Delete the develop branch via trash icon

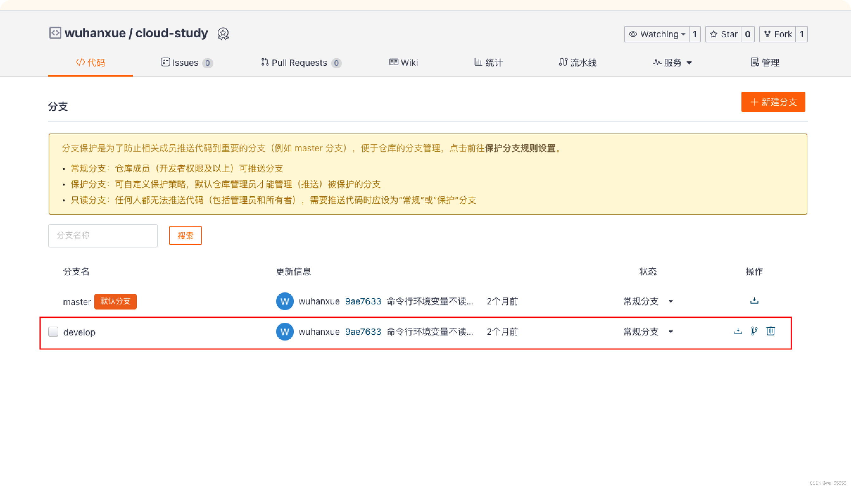pyautogui.click(x=771, y=331)
